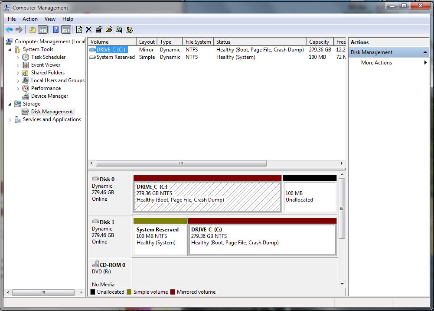Collapse the Disk Management actions section header
434x311 pixels.
425,52
